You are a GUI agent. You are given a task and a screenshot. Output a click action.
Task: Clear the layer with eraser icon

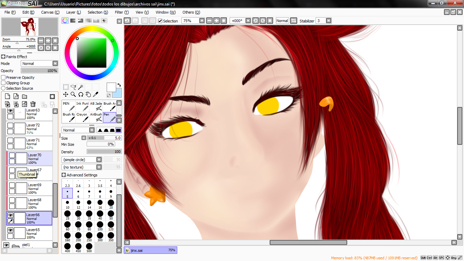[24, 104]
